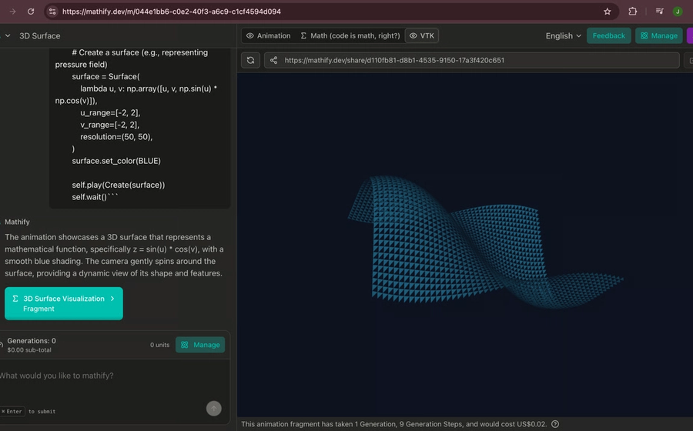Click code line 'v_range=[-2, 2],'

click(109, 125)
